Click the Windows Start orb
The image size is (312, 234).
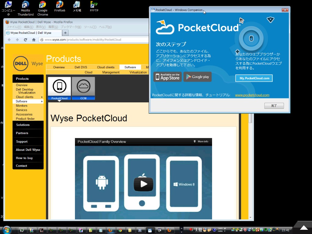pyautogui.click(x=7, y=230)
